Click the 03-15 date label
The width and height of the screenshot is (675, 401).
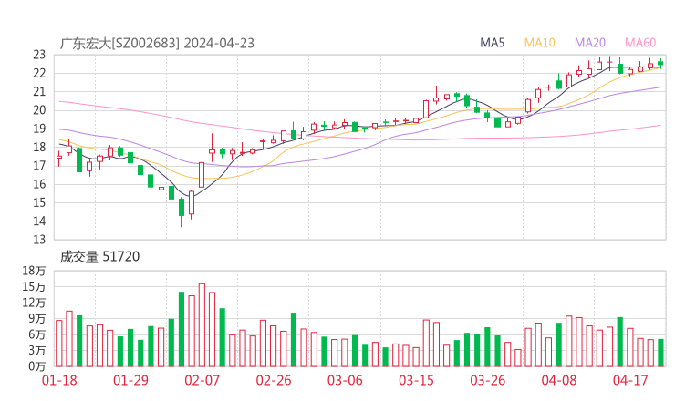416,380
